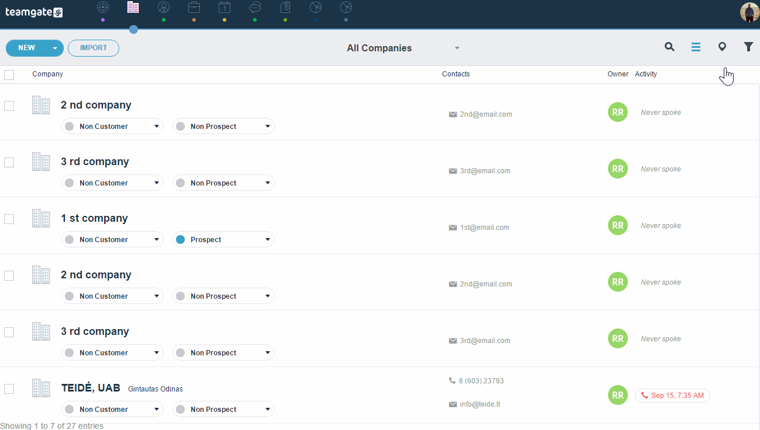This screenshot has width=760, height=430.
Task: Switch to list view icon
Action: (696, 47)
